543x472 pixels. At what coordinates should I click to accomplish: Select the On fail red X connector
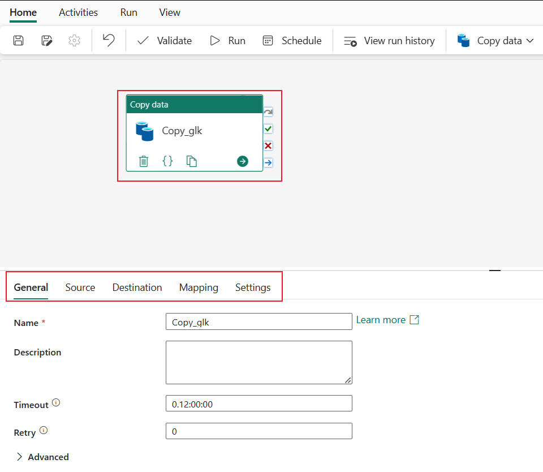[268, 145]
